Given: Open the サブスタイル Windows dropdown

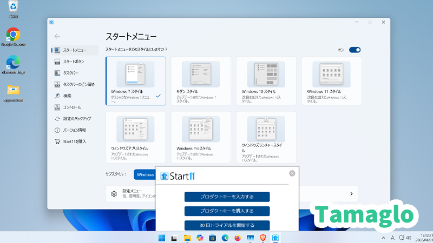Looking at the screenshot, I should [x=145, y=174].
